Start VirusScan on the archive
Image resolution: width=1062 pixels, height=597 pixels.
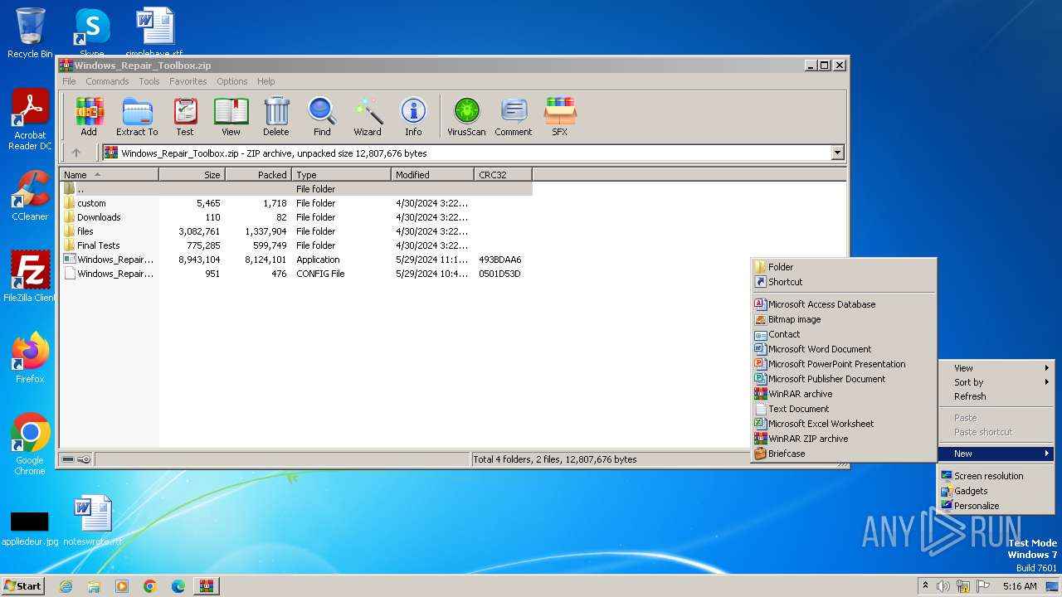(x=466, y=117)
